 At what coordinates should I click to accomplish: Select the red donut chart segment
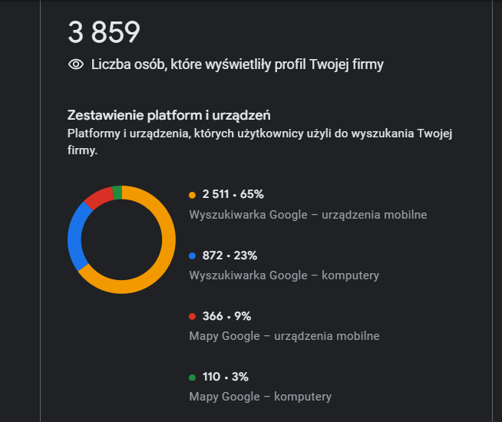(x=97, y=197)
